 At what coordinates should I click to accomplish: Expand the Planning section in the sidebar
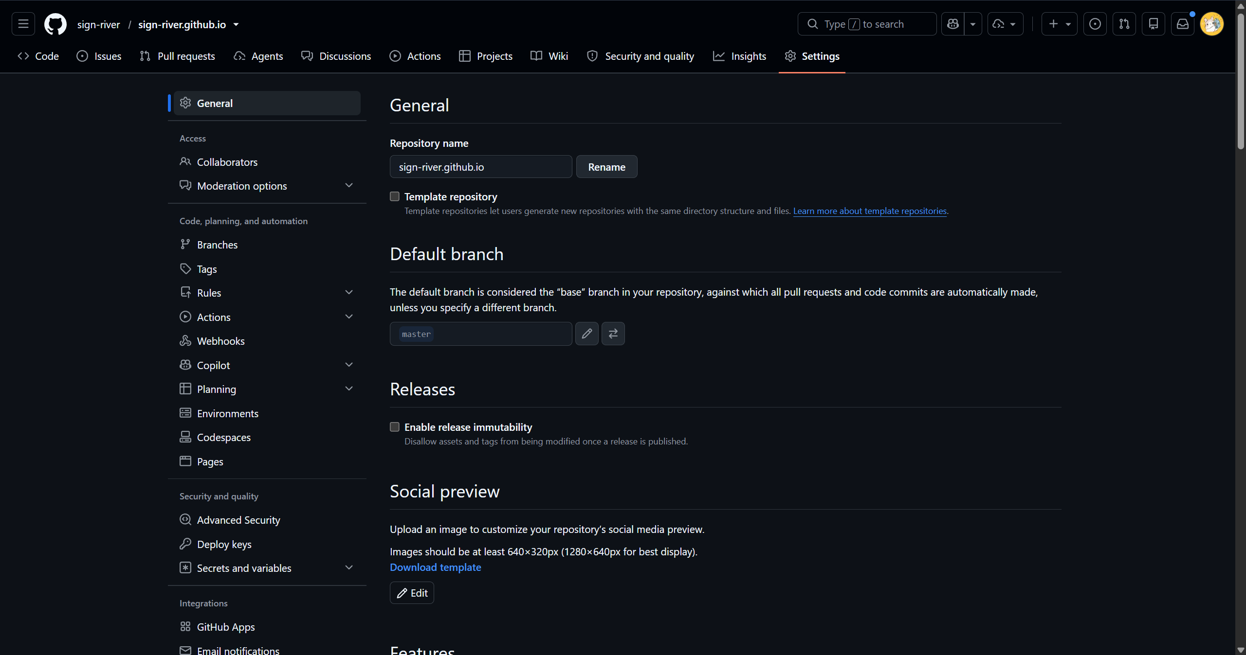point(267,389)
